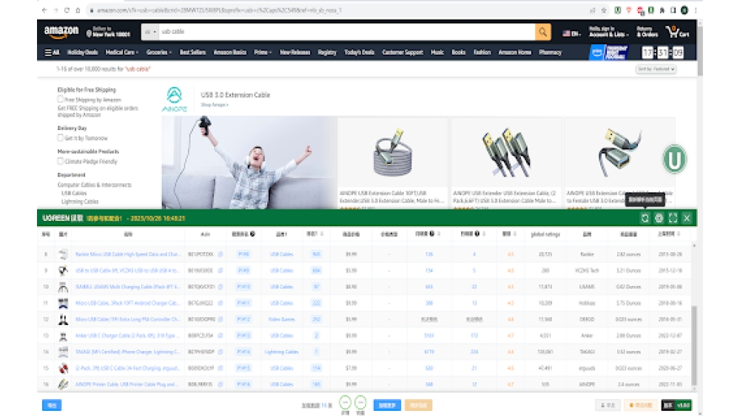The image size is (740, 416).
Task: Tick Get It by Tomorrow checkbox
Action: tap(61, 138)
